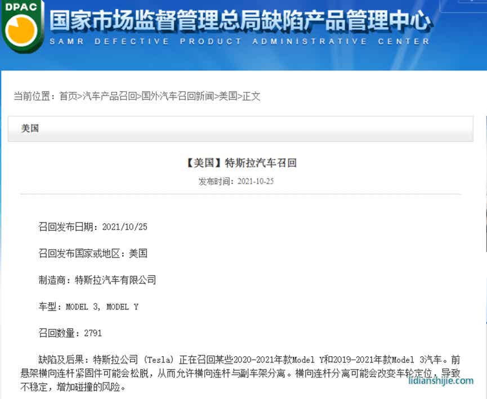
Task: Click the 召回发布日期 2021/10/25 line
Action: 93,227
